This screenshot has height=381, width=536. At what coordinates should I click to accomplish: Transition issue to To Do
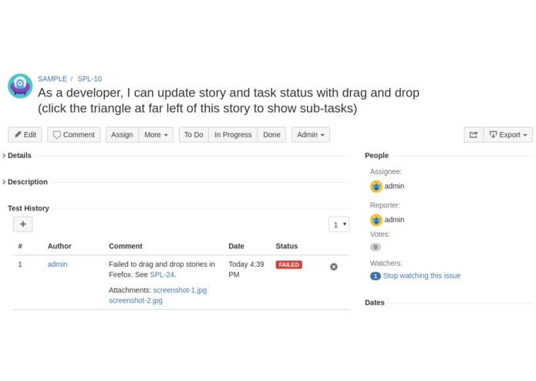[194, 135]
